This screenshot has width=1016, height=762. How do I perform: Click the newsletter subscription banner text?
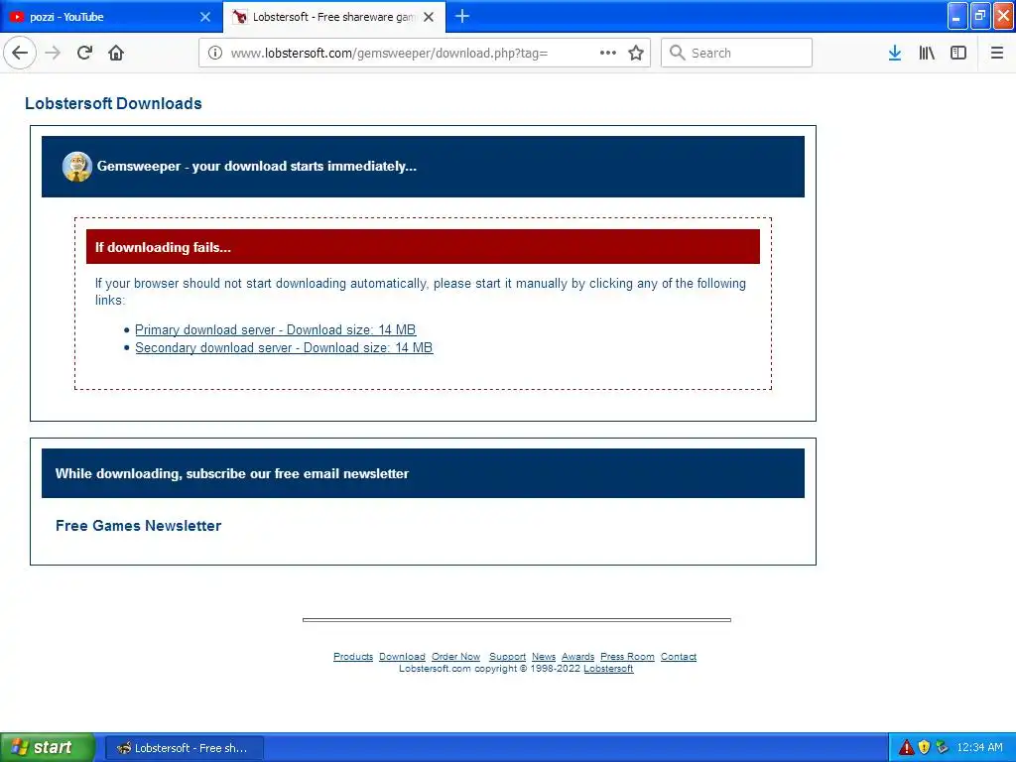pyautogui.click(x=232, y=473)
